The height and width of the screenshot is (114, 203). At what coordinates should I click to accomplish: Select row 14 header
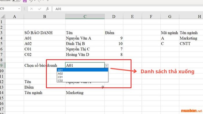point(2,93)
